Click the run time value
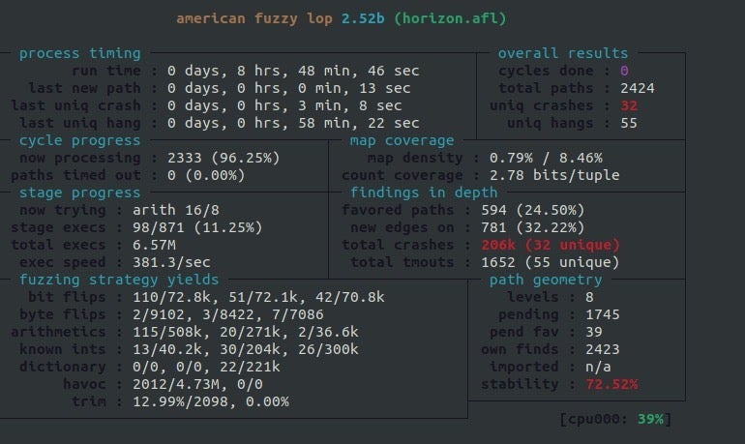745x444 pixels. pos(293,71)
